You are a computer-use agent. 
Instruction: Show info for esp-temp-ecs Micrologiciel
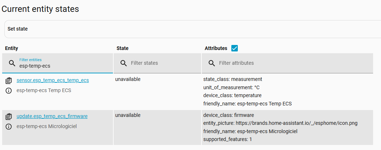tap(9, 127)
